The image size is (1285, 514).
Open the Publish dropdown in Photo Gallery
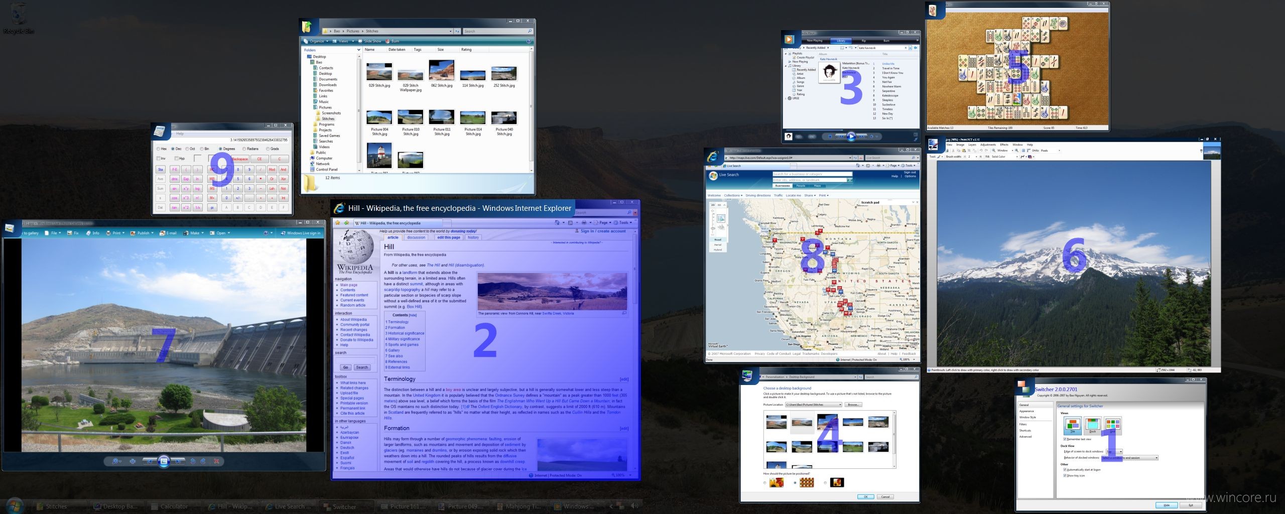[x=142, y=233]
